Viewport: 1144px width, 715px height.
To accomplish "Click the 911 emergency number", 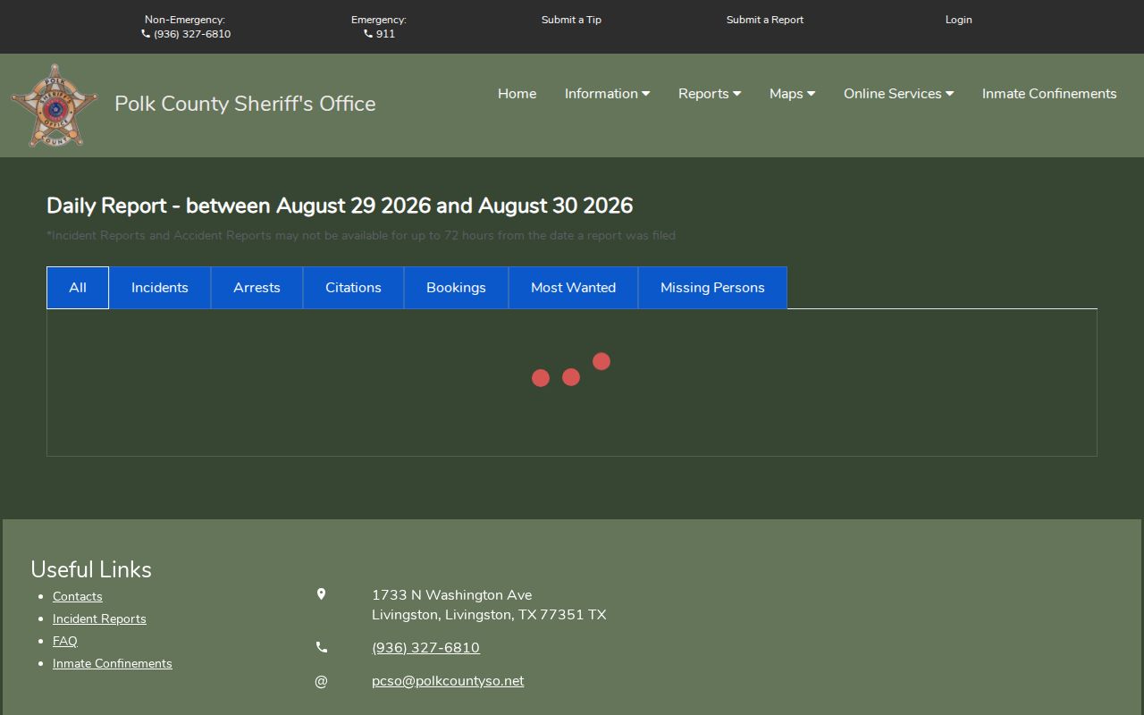I will (385, 34).
